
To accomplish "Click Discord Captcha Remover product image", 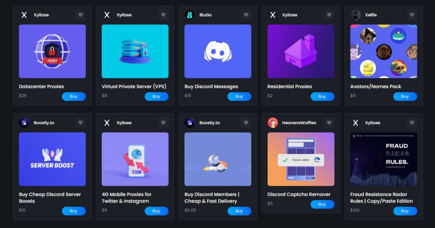I will [x=301, y=159].
